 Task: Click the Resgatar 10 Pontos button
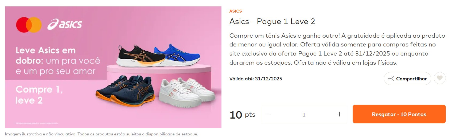[x=399, y=114]
